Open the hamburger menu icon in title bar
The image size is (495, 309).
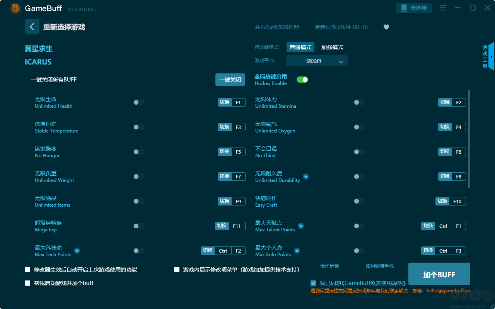tap(443, 8)
